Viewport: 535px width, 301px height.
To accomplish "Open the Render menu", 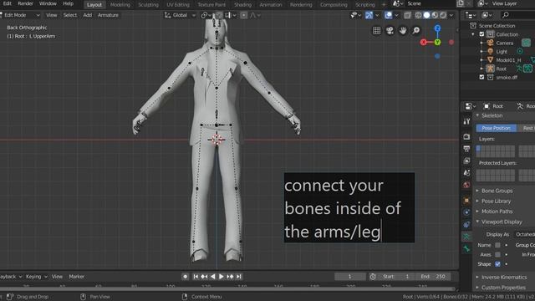I will pos(26,3).
